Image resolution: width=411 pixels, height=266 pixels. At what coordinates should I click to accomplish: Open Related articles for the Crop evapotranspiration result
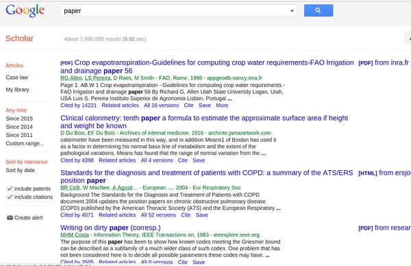click(120, 105)
